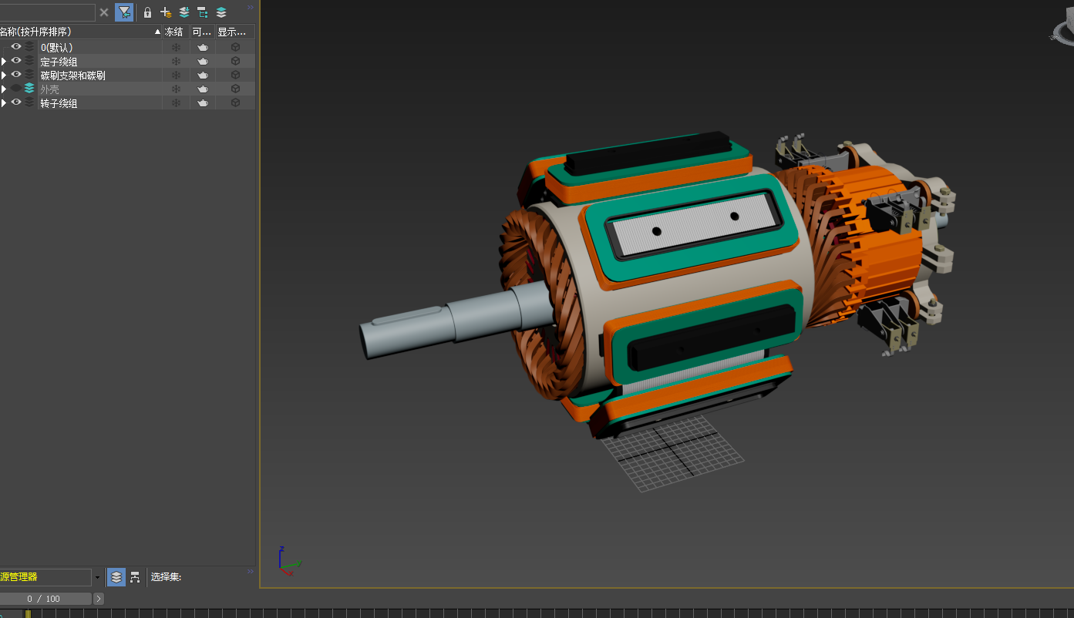Switch to sort-by-layer mode at panel bottom
1074x618 pixels.
(116, 576)
